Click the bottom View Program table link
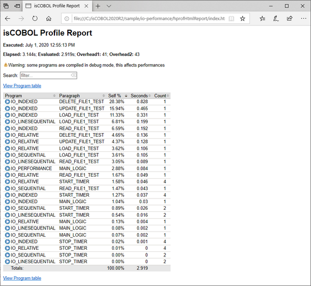 tap(22, 278)
